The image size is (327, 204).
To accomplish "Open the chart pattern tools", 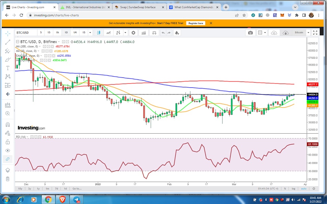I will click(8, 77).
